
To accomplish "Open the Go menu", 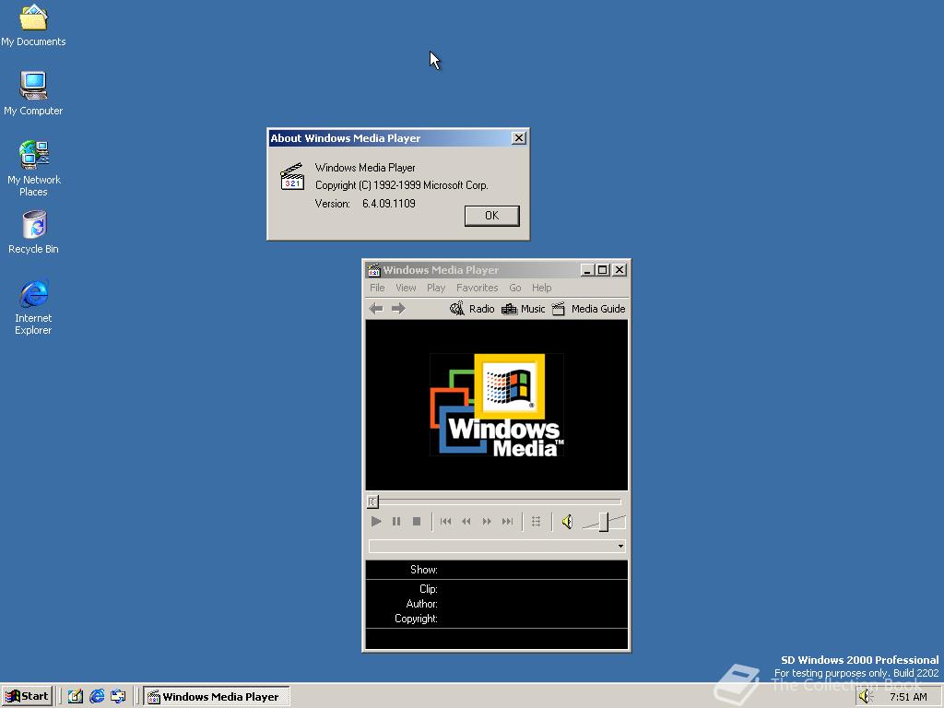I will [515, 288].
